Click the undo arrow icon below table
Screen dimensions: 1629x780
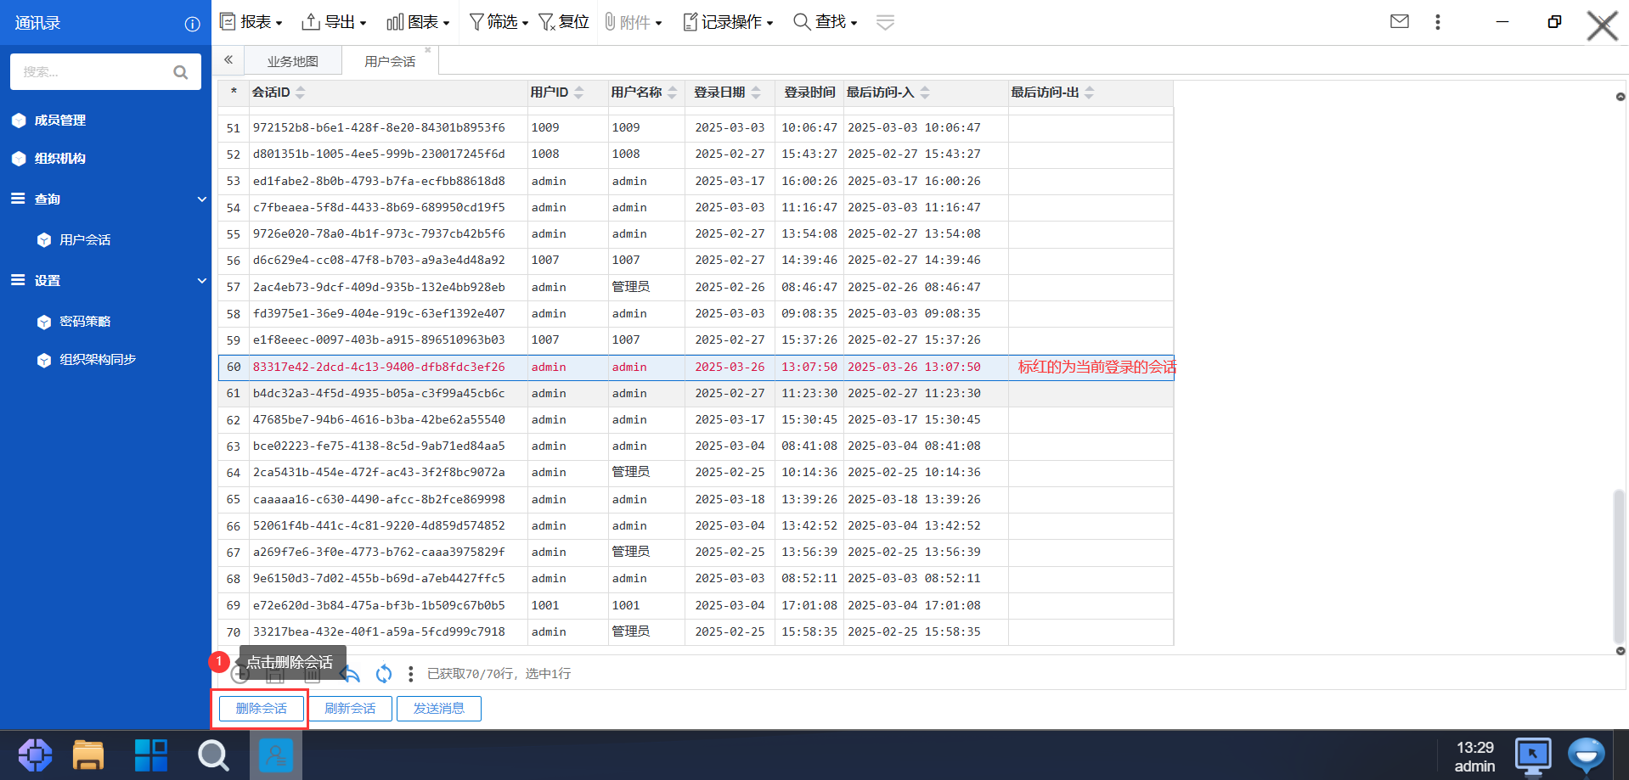tap(350, 674)
